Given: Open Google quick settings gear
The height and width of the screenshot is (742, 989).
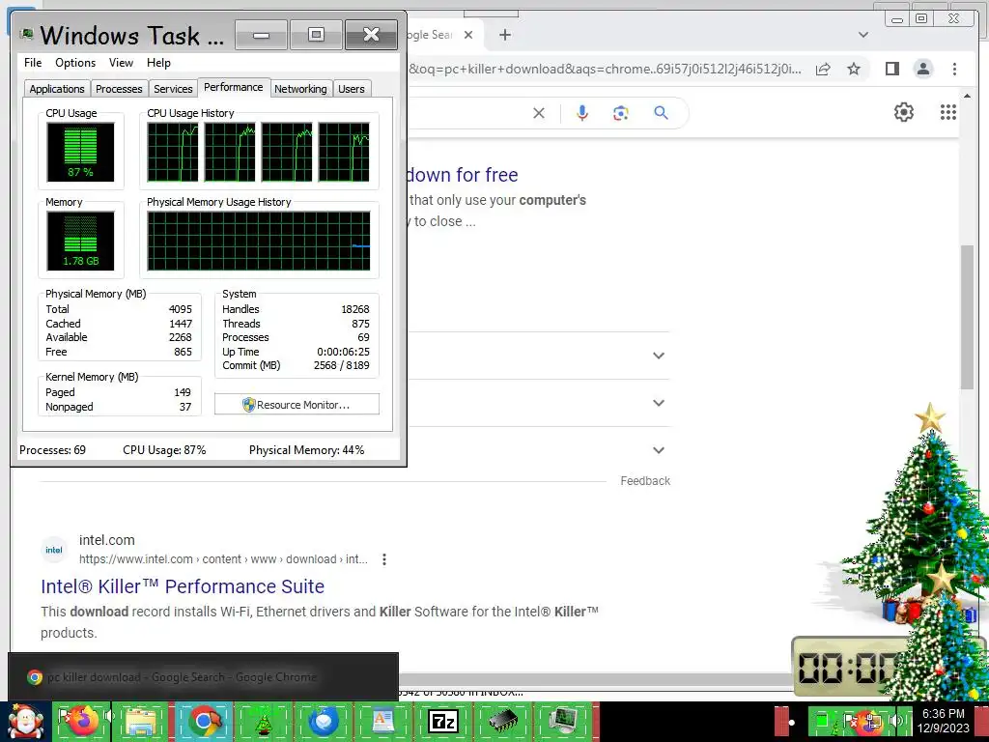Looking at the screenshot, I should click(904, 112).
